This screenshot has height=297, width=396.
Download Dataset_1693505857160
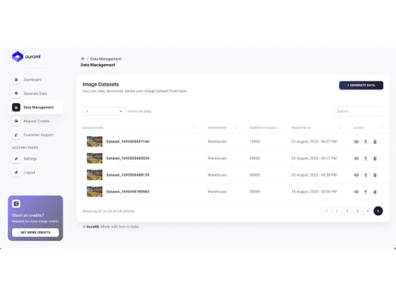click(x=366, y=142)
